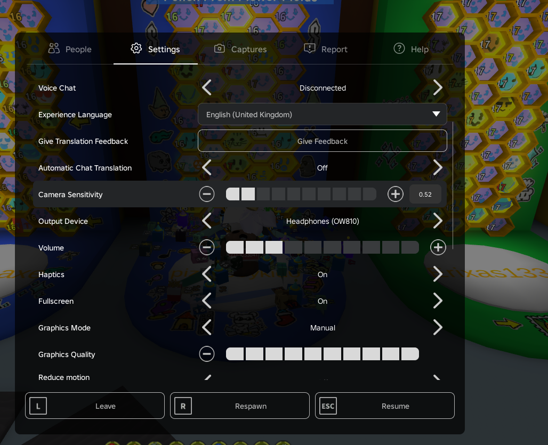The width and height of the screenshot is (548, 445).
Task: Open the People tab
Action: click(70, 49)
